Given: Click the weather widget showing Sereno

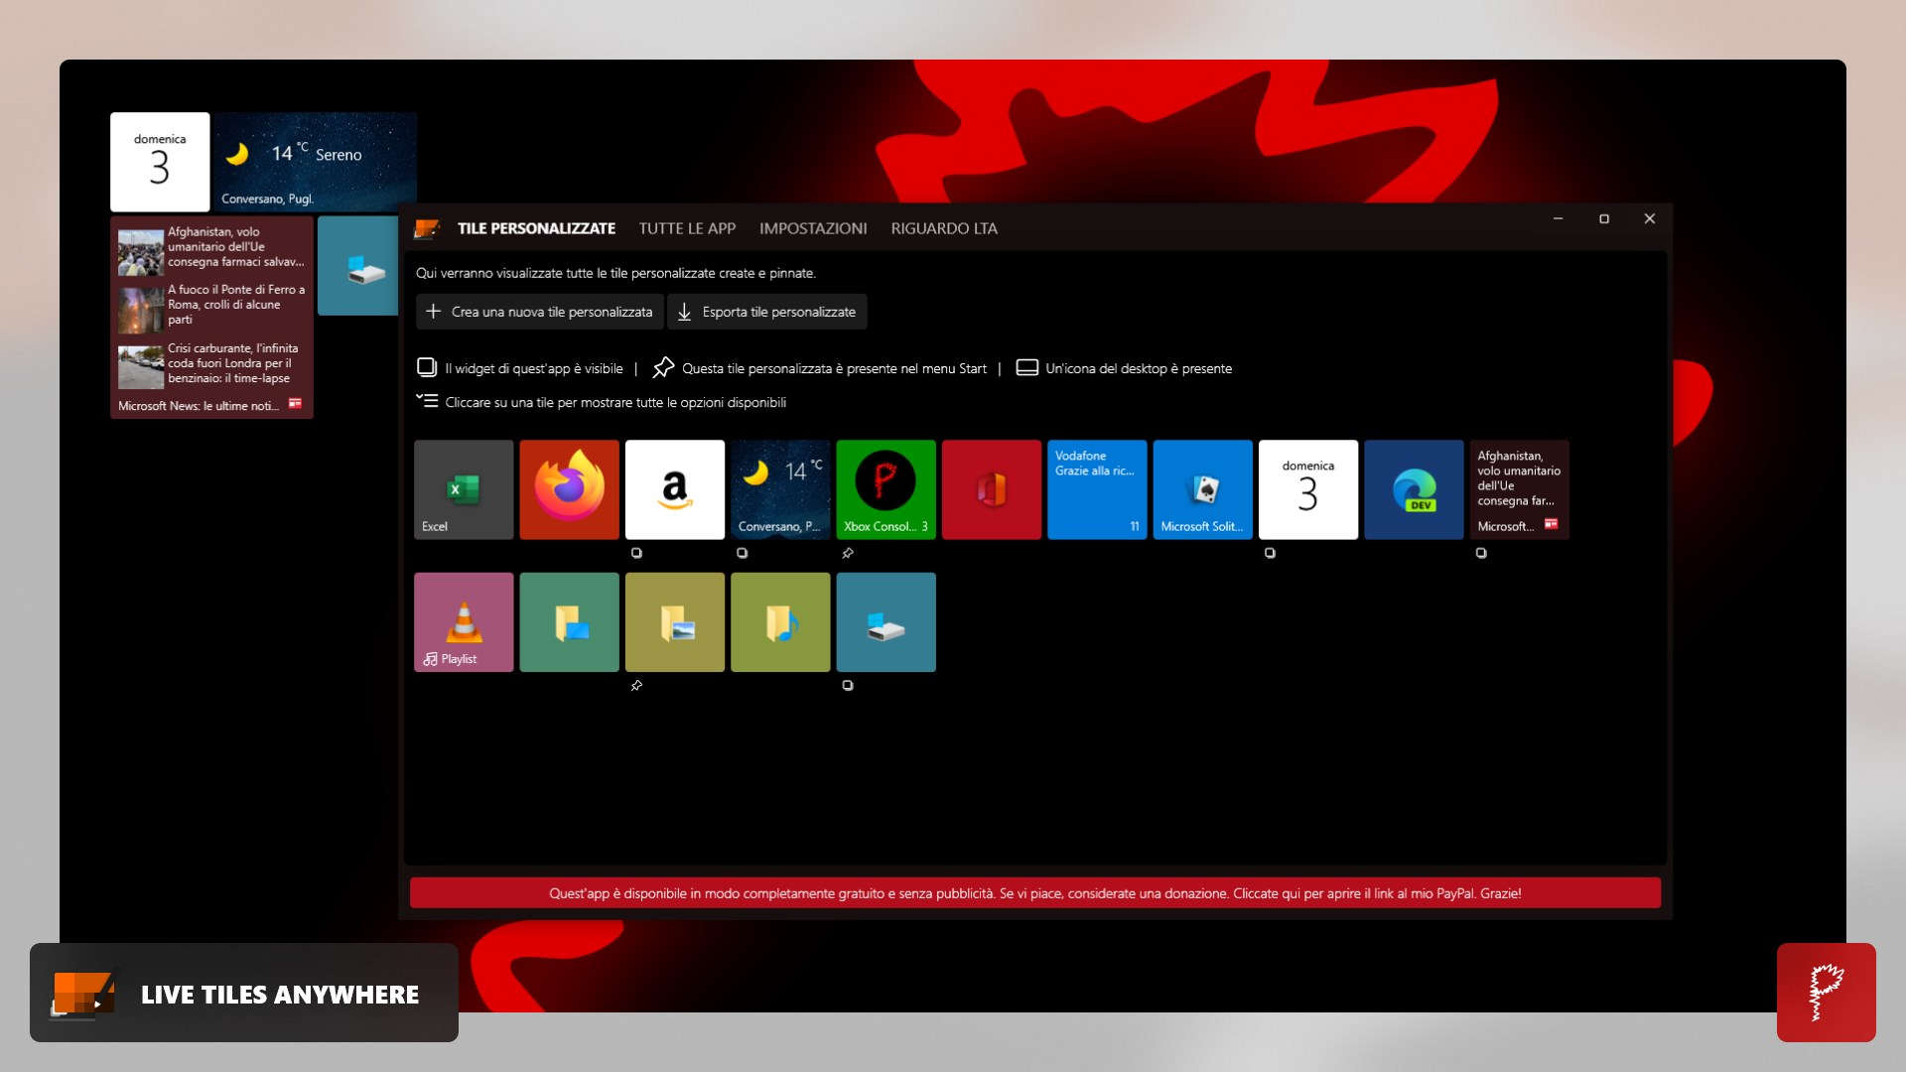Looking at the screenshot, I should [x=314, y=161].
